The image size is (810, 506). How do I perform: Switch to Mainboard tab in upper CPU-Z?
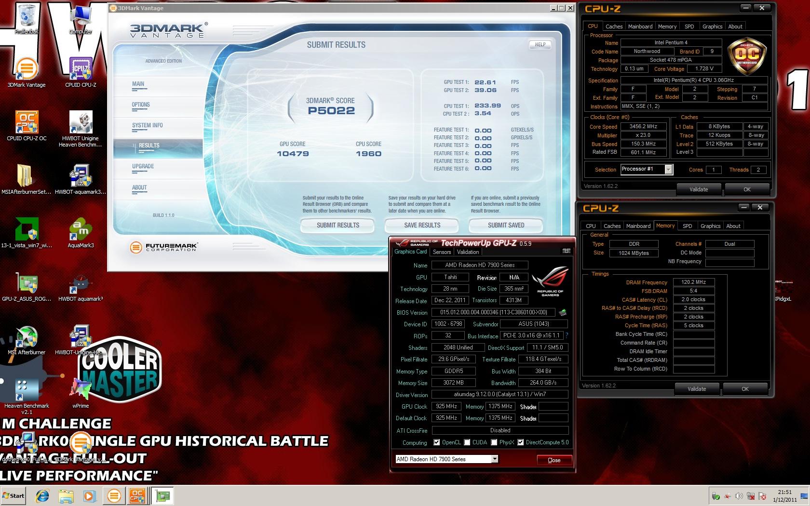point(640,27)
